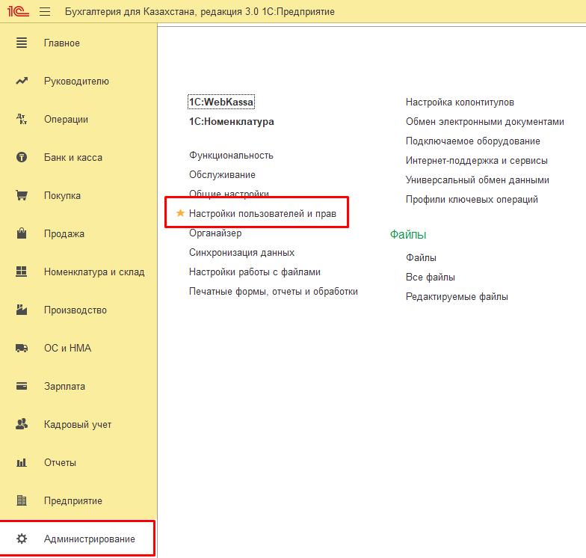586x558 pixels.
Task: Open Синхронизация данных link
Action: click(x=241, y=253)
